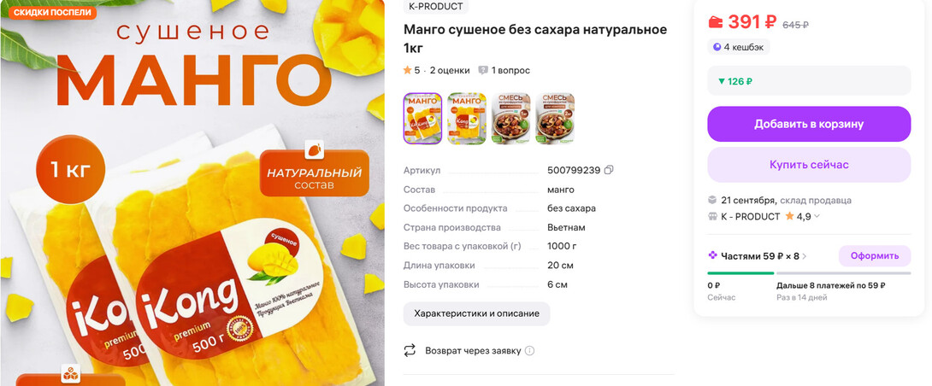Click Купить сейчас button

click(x=809, y=165)
